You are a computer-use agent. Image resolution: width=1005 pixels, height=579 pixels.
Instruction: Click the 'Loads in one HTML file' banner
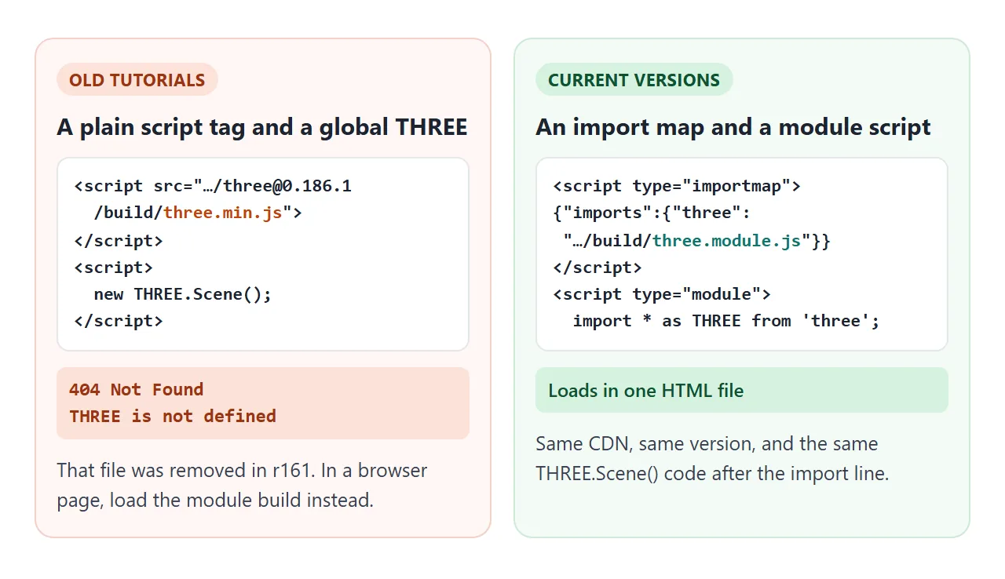741,390
